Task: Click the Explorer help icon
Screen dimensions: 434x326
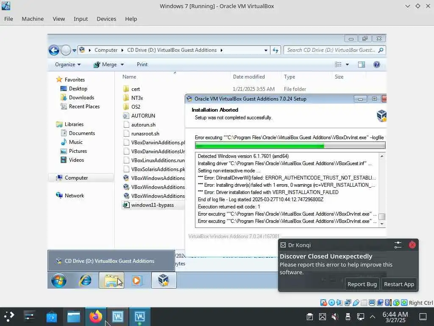Action: pos(377,65)
